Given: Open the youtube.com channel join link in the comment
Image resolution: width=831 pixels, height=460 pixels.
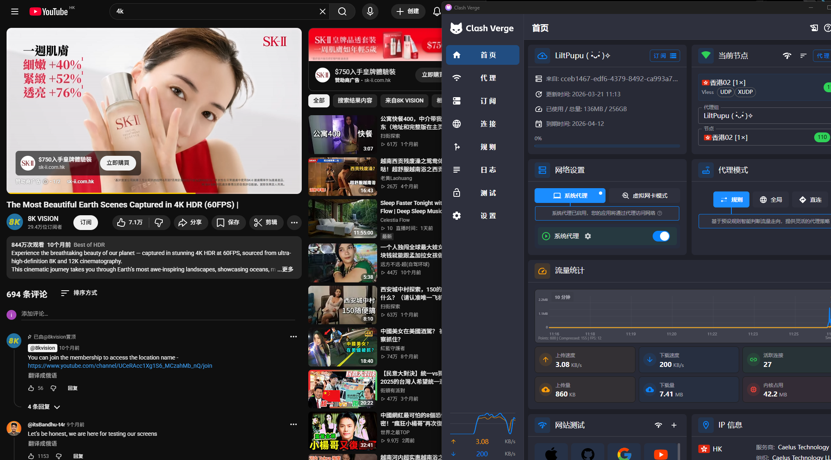Looking at the screenshot, I should 120,366.
